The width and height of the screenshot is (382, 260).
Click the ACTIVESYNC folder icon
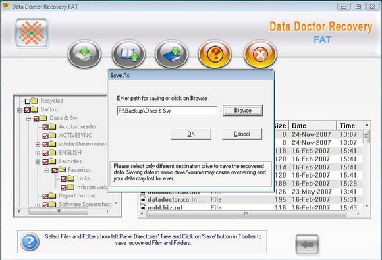tap(53, 135)
